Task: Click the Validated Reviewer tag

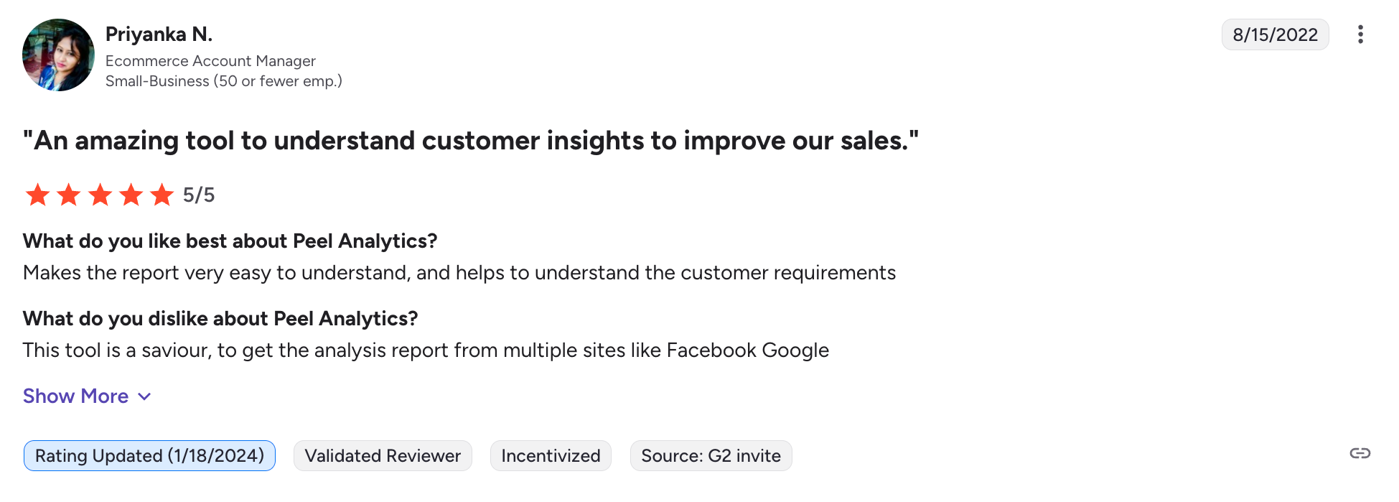Action: click(383, 456)
